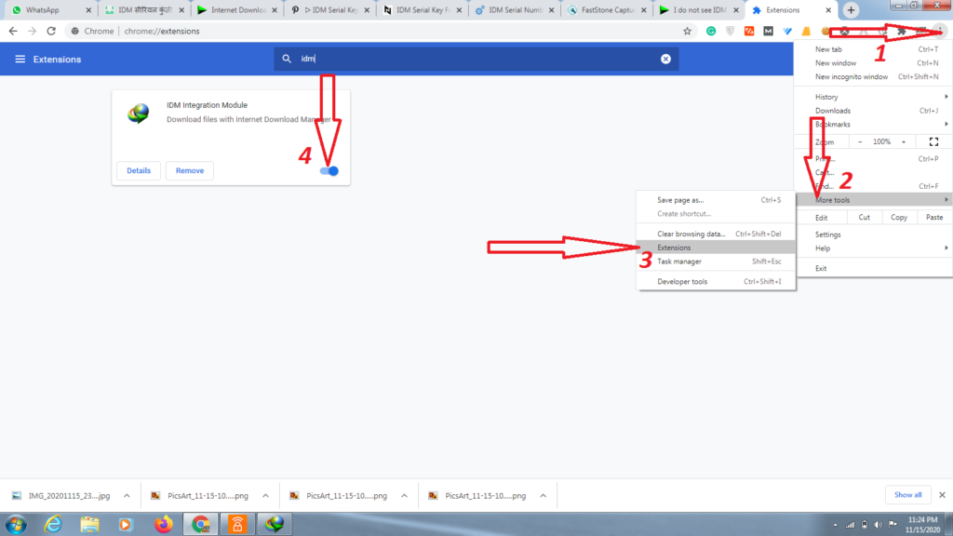The image size is (953, 536).
Task: Increase zoom with the plus button
Action: click(904, 142)
